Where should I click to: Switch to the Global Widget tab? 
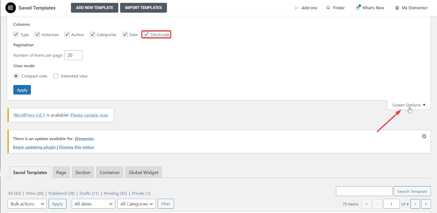(143, 172)
